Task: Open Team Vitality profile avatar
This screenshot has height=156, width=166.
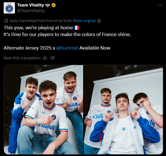Action: (9, 8)
